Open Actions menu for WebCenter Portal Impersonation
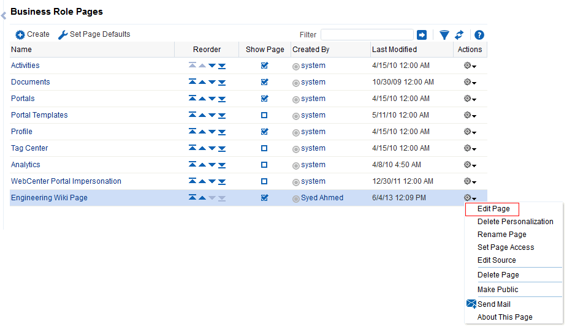Screen dimensions: 575x335 pyautogui.click(x=470, y=181)
